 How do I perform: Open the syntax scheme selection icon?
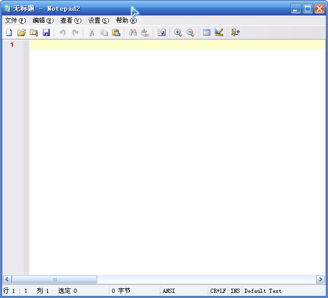[x=207, y=32]
